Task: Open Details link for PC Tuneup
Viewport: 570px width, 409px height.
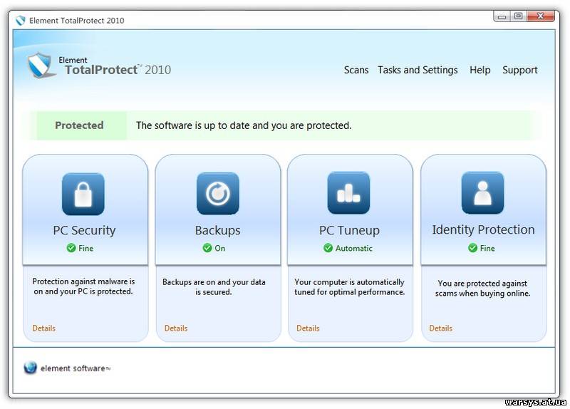Action: pyautogui.click(x=308, y=328)
